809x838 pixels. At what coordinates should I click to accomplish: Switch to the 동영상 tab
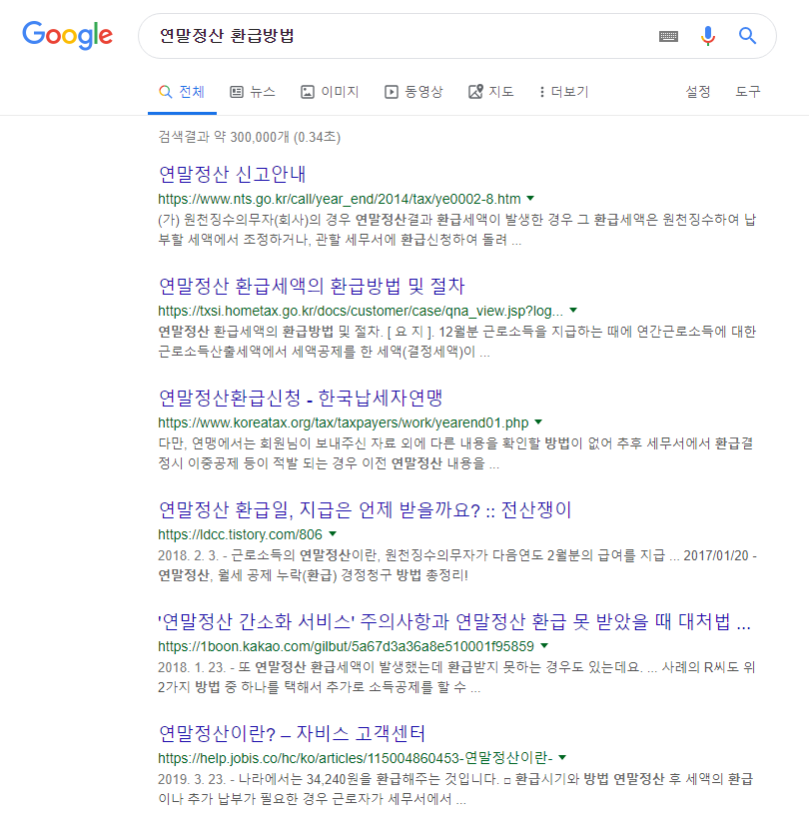click(x=414, y=92)
